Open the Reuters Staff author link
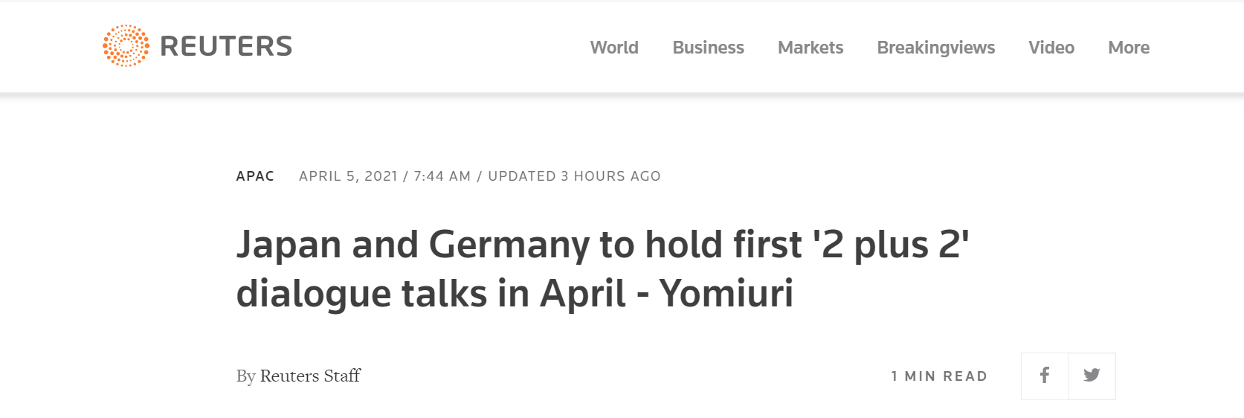This screenshot has width=1244, height=418. pos(310,376)
